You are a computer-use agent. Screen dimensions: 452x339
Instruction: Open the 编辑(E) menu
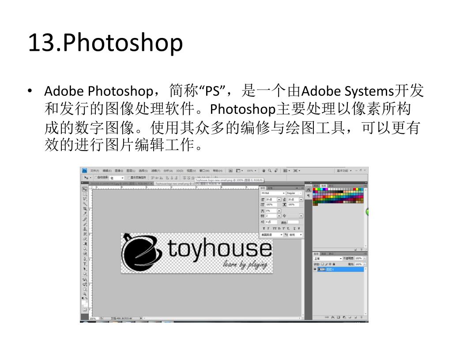click(x=107, y=171)
